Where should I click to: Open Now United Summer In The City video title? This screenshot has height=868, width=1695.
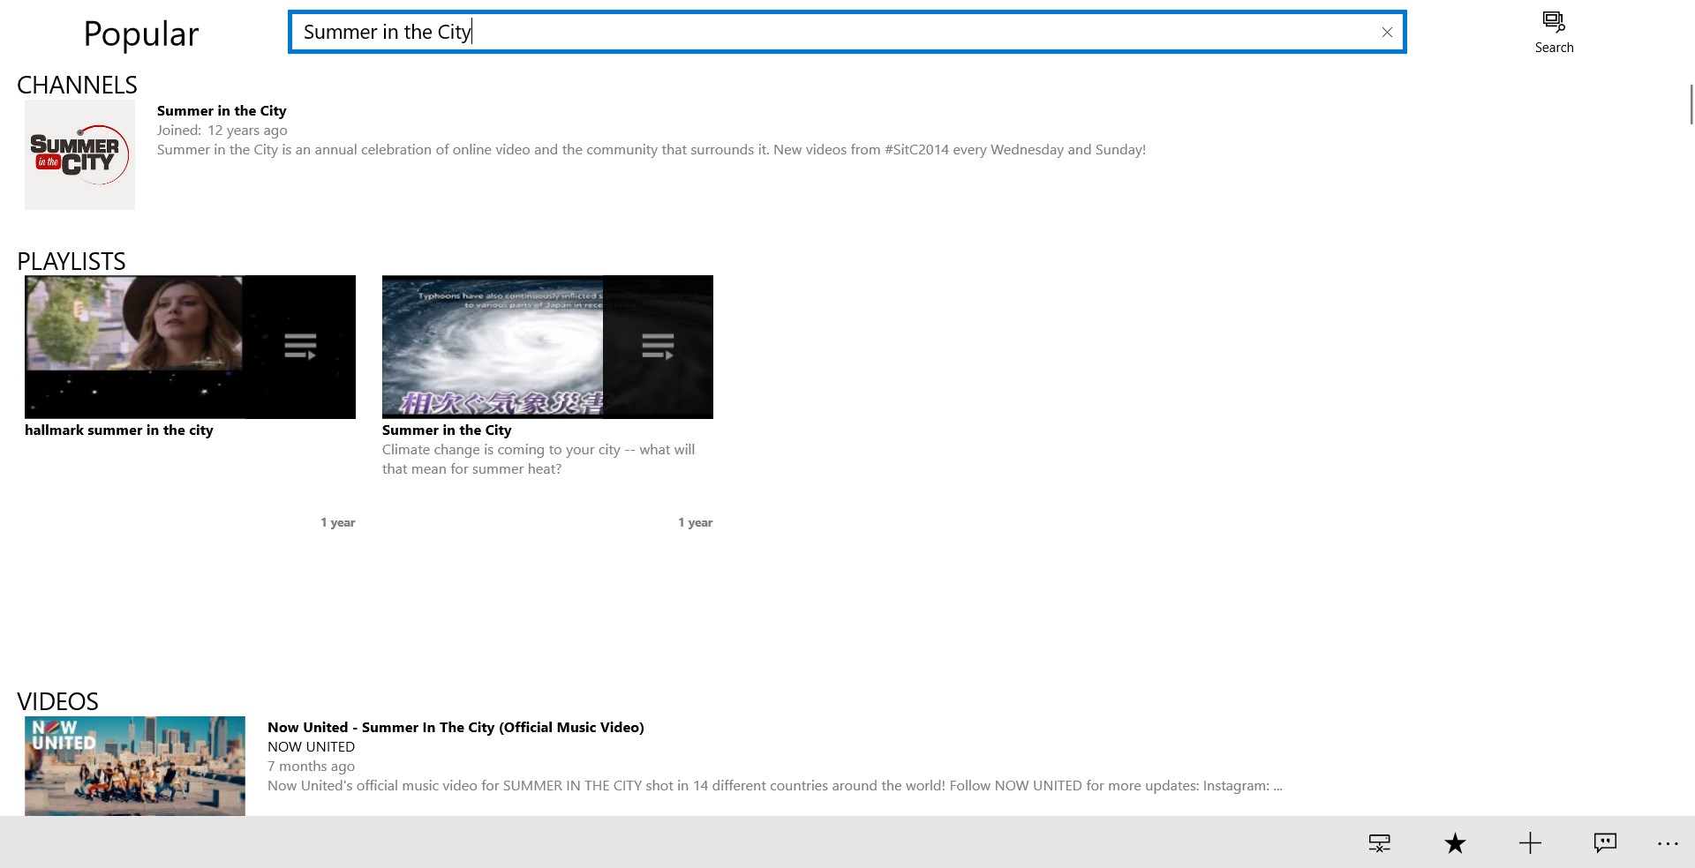pyautogui.click(x=456, y=728)
